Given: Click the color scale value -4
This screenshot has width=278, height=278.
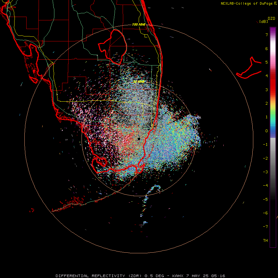Looking at the screenshot, I should tap(265, 186).
